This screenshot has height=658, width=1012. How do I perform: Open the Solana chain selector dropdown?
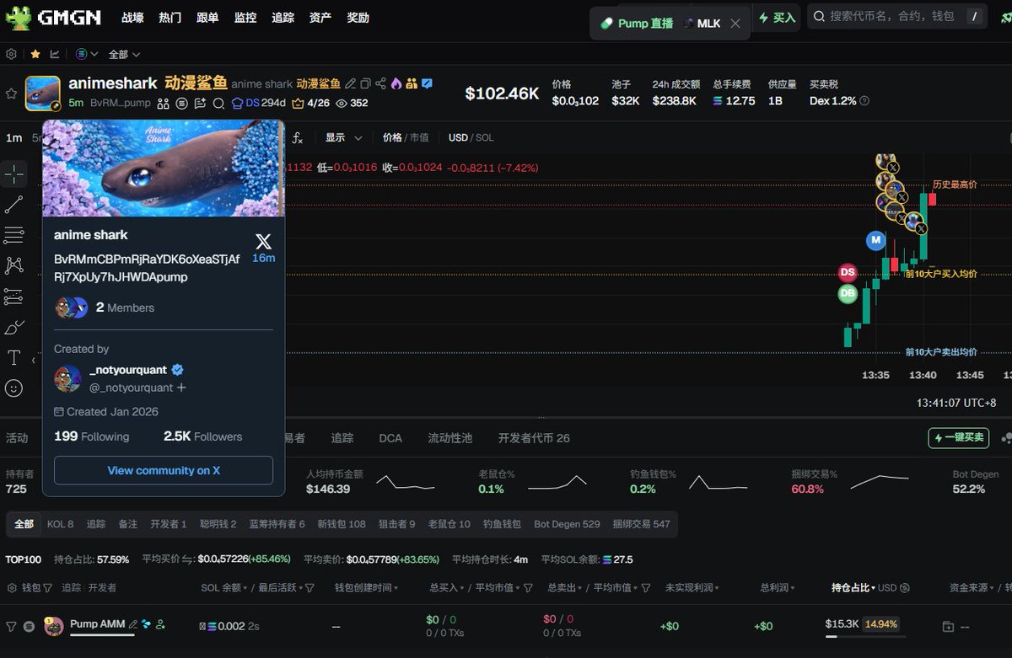click(87, 54)
